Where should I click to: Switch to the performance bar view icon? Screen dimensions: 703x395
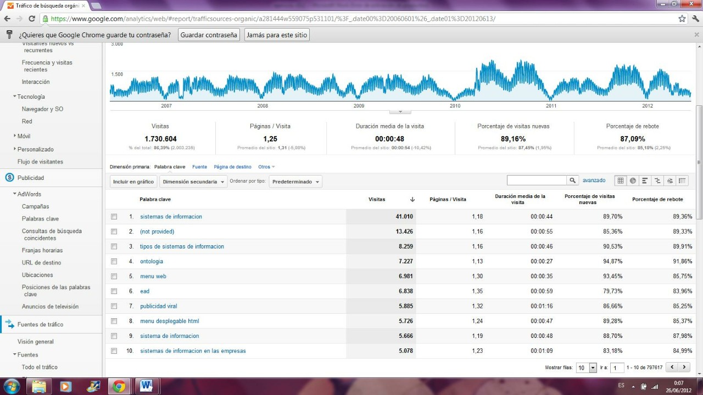coord(645,180)
